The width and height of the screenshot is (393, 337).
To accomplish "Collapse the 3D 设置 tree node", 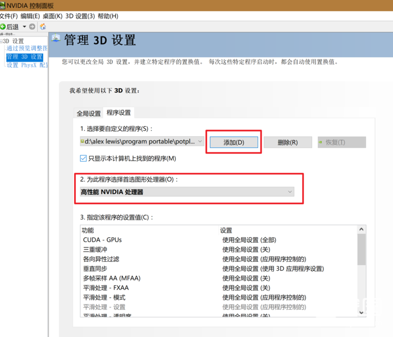I will pos(1,41).
